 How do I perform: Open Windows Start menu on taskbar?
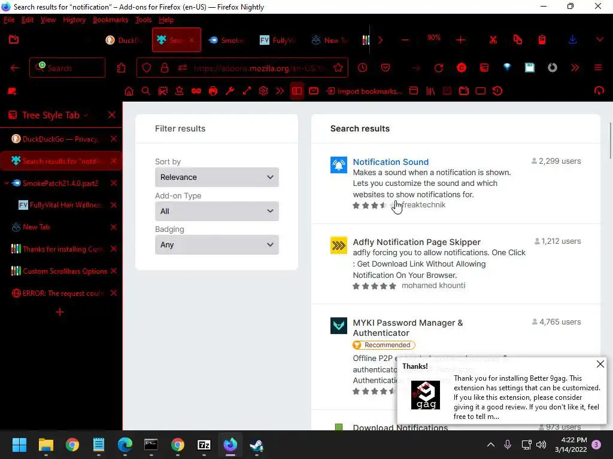[19, 445]
